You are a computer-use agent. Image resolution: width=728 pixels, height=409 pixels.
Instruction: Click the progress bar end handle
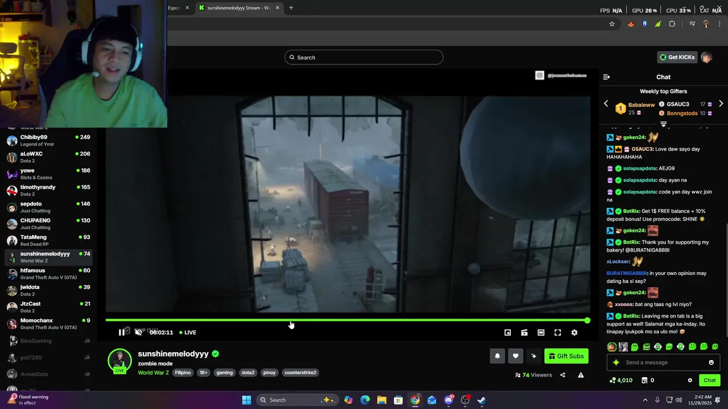tap(587, 320)
